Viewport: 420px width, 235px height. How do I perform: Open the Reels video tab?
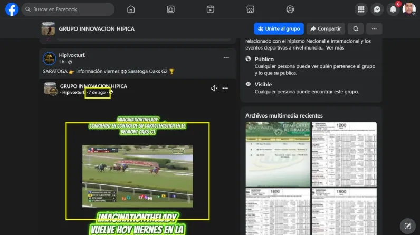(211, 9)
